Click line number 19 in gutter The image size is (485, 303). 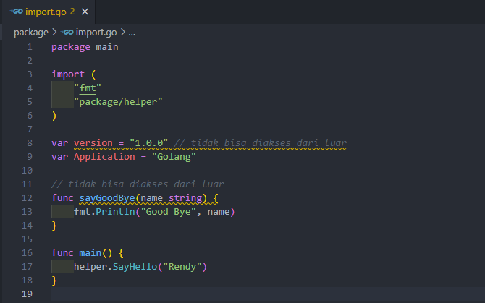[x=27, y=294]
